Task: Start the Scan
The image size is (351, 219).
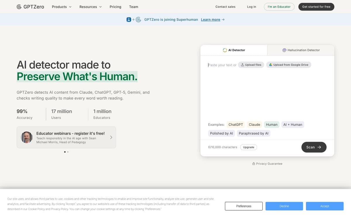Action: [x=314, y=147]
